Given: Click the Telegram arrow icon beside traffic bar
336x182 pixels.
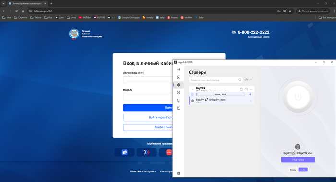Looking at the screenshot, I should click(250, 94).
